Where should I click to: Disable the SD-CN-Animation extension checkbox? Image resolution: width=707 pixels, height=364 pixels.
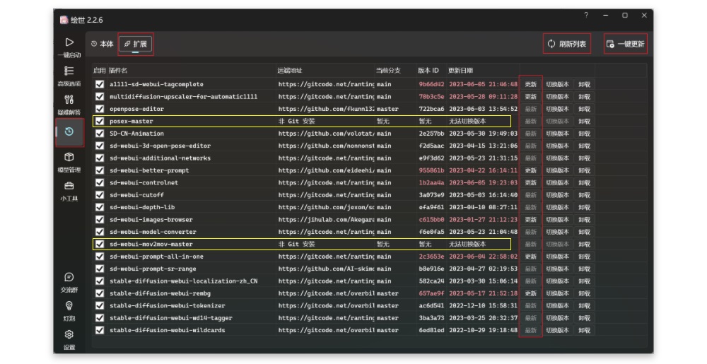pos(100,134)
